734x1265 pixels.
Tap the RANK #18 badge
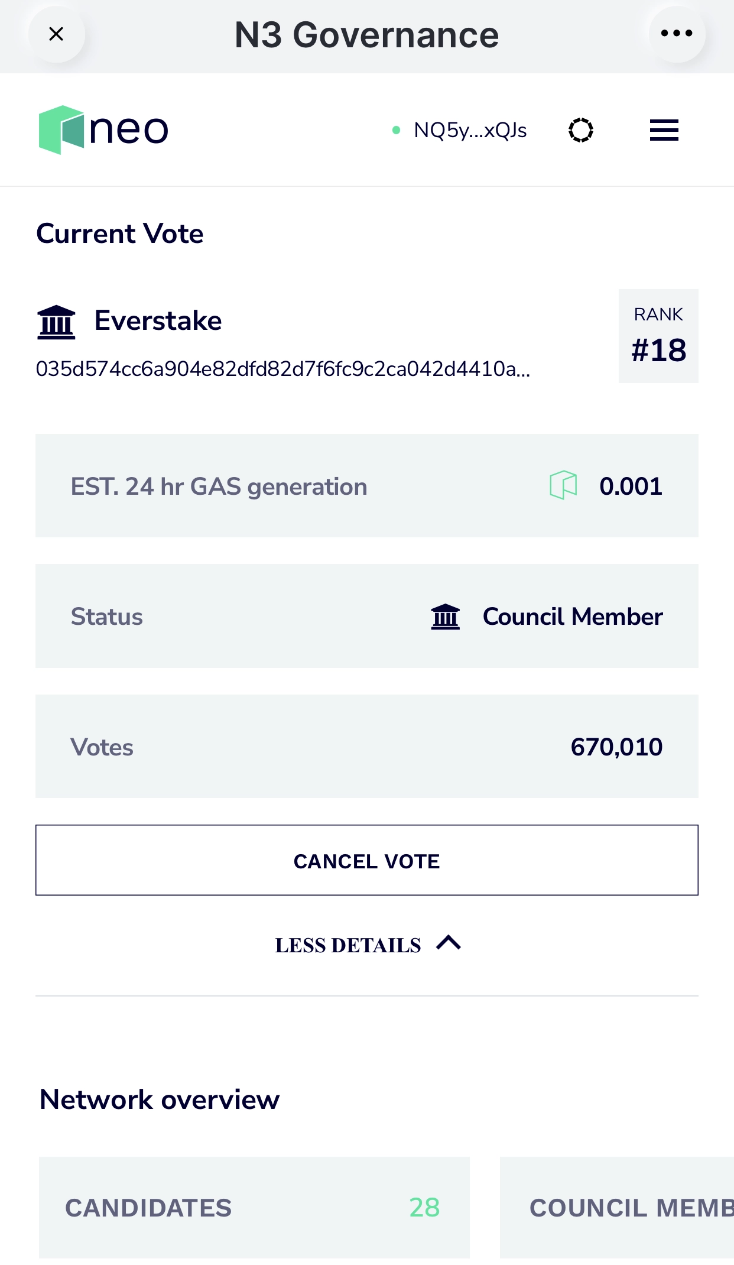click(658, 336)
